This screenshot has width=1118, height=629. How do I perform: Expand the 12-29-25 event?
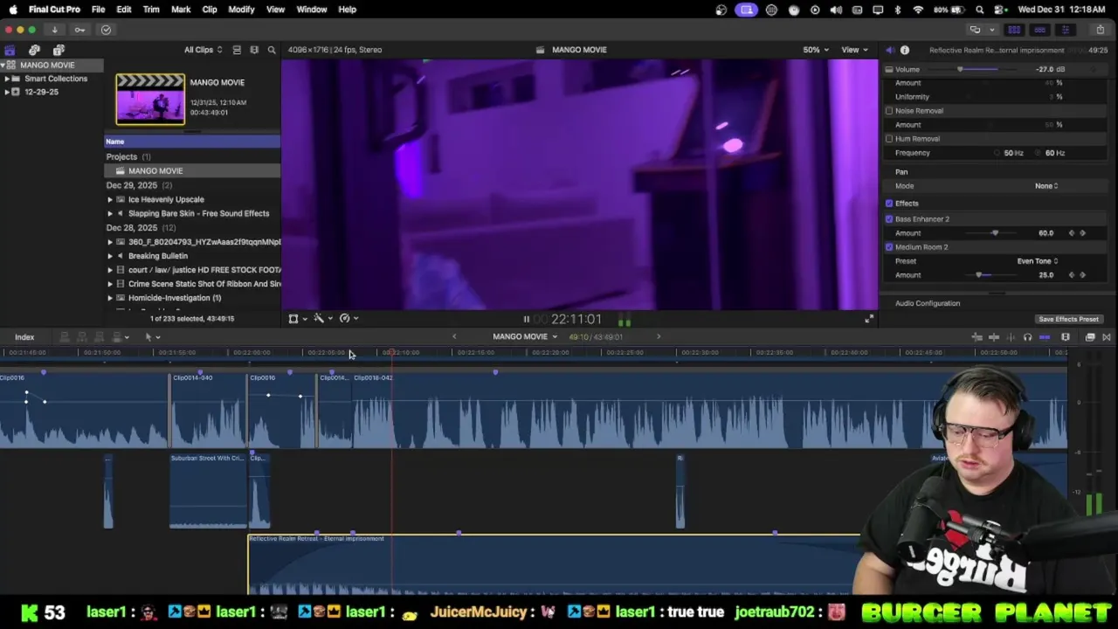point(7,92)
